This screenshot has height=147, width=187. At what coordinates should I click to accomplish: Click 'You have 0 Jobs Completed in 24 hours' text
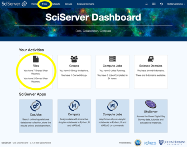112,77
